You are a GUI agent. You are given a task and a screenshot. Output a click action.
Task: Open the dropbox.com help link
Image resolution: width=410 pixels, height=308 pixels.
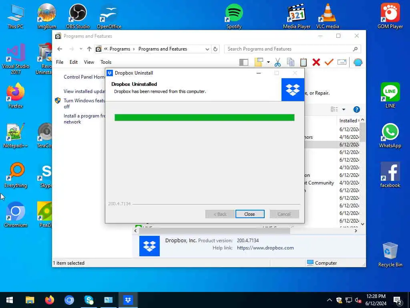pyautogui.click(x=265, y=248)
